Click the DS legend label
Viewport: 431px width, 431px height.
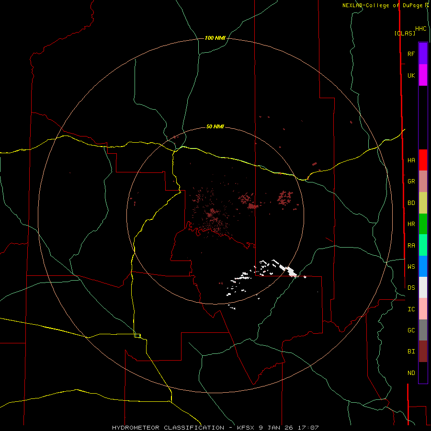[x=411, y=288]
